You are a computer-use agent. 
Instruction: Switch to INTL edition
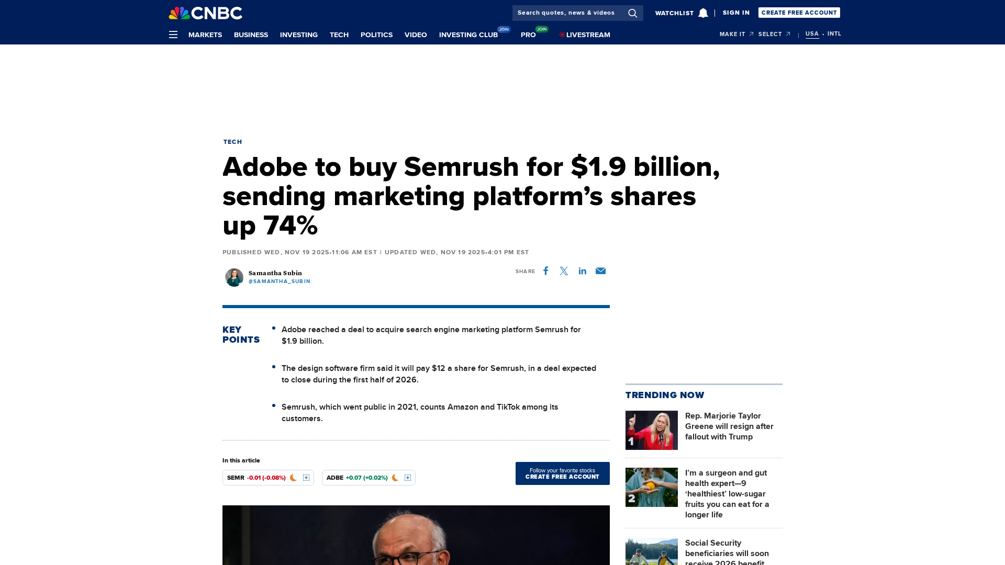tap(834, 34)
